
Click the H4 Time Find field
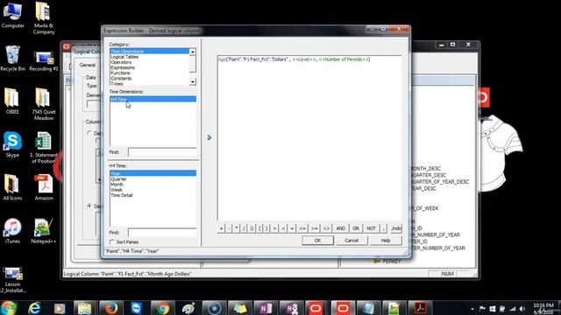(x=162, y=233)
